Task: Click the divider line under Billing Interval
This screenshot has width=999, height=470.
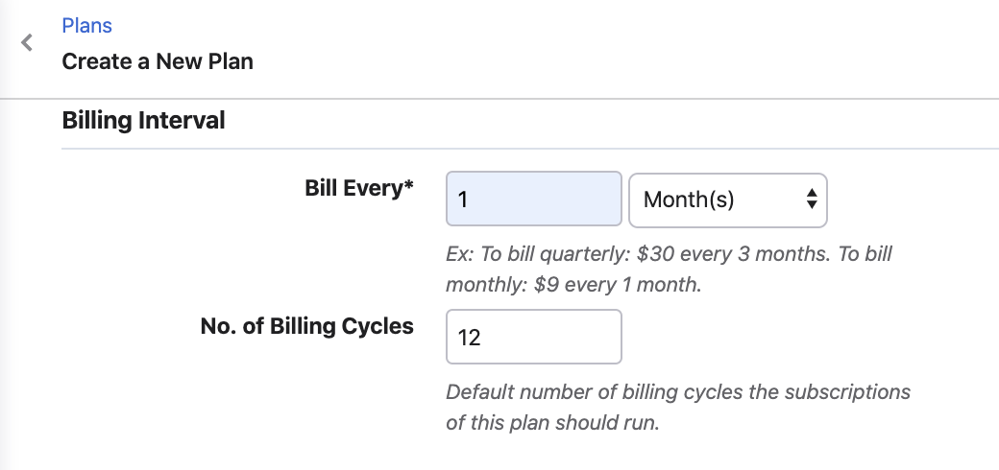Action: pyautogui.click(x=530, y=149)
